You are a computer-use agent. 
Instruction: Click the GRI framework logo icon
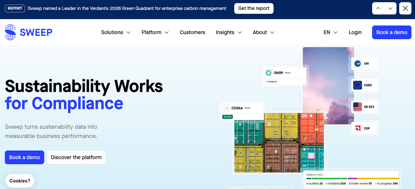357,64
